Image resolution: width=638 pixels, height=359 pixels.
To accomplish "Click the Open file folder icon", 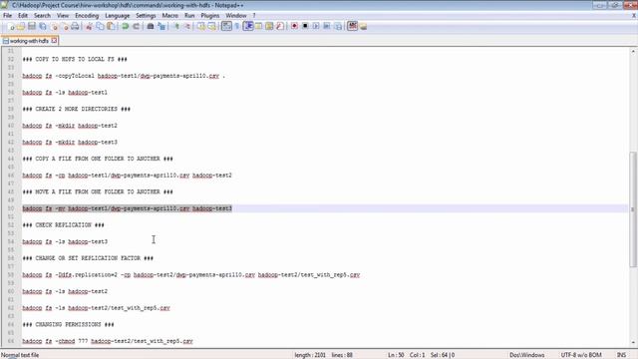I will click(x=21, y=27).
